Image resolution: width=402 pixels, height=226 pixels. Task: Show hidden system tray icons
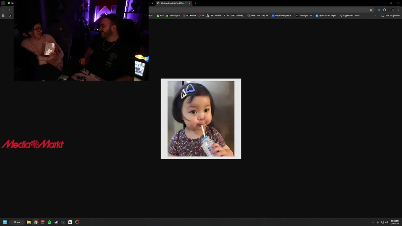click(372, 222)
